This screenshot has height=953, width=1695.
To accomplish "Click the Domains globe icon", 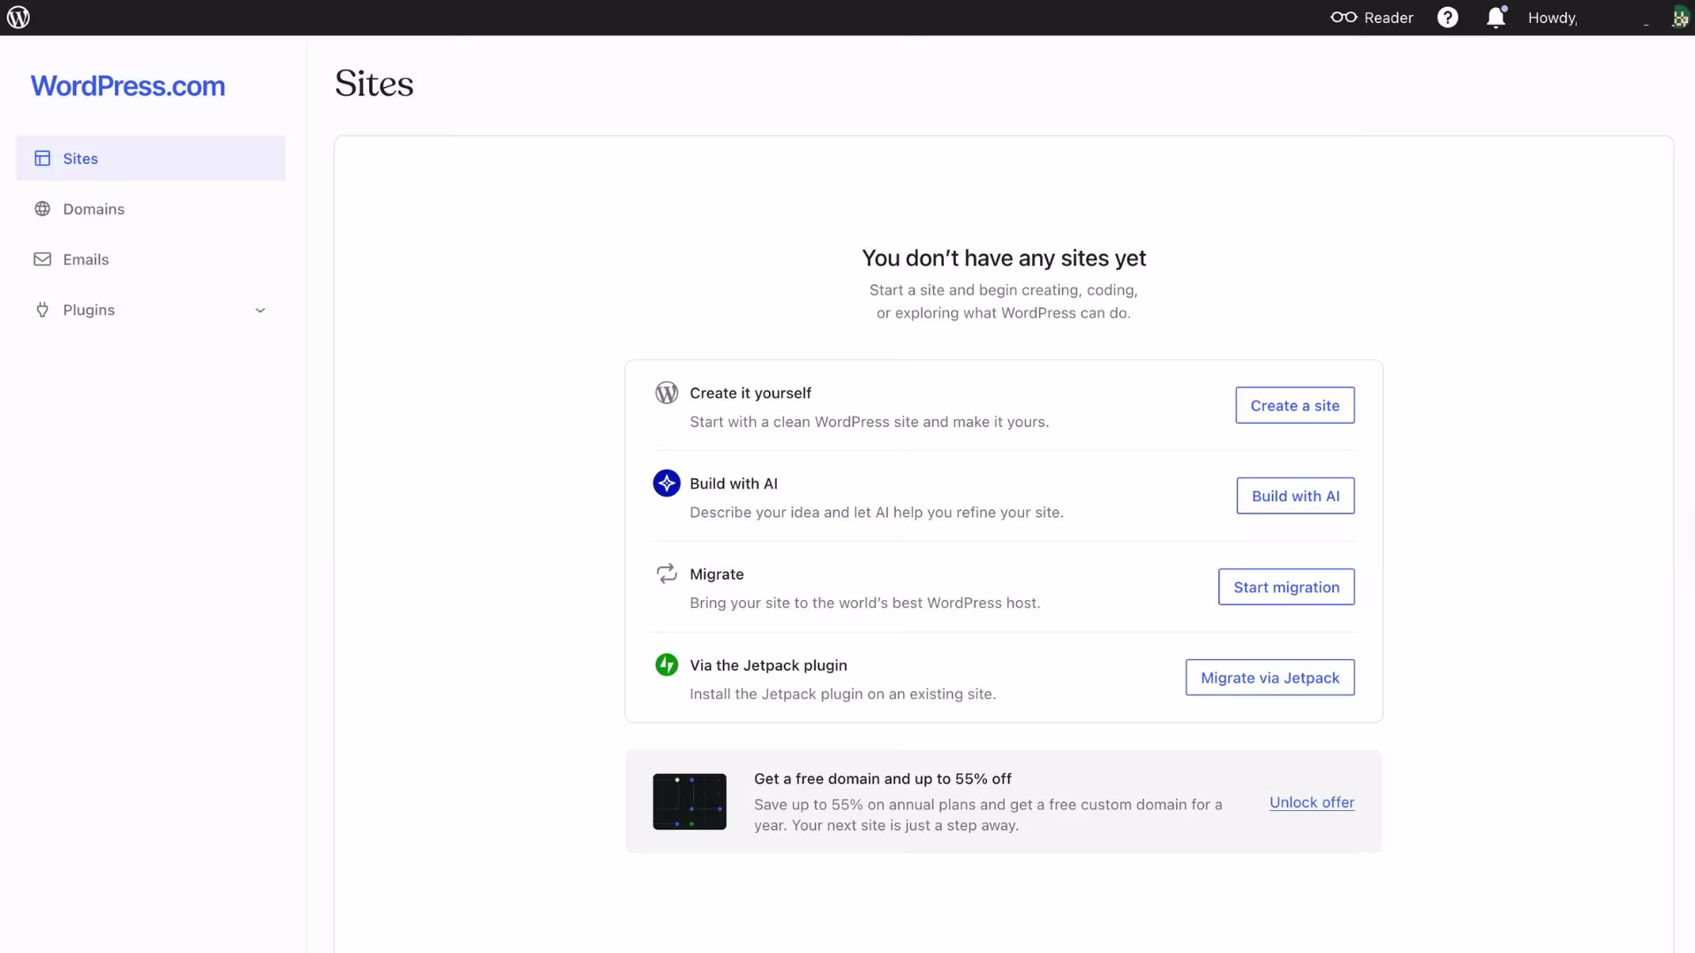I will [x=42, y=209].
